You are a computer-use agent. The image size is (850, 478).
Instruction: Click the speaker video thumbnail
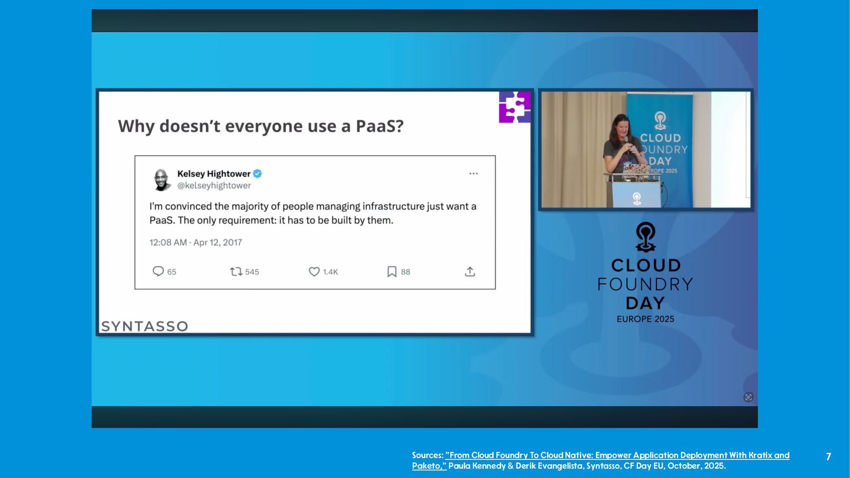click(645, 150)
